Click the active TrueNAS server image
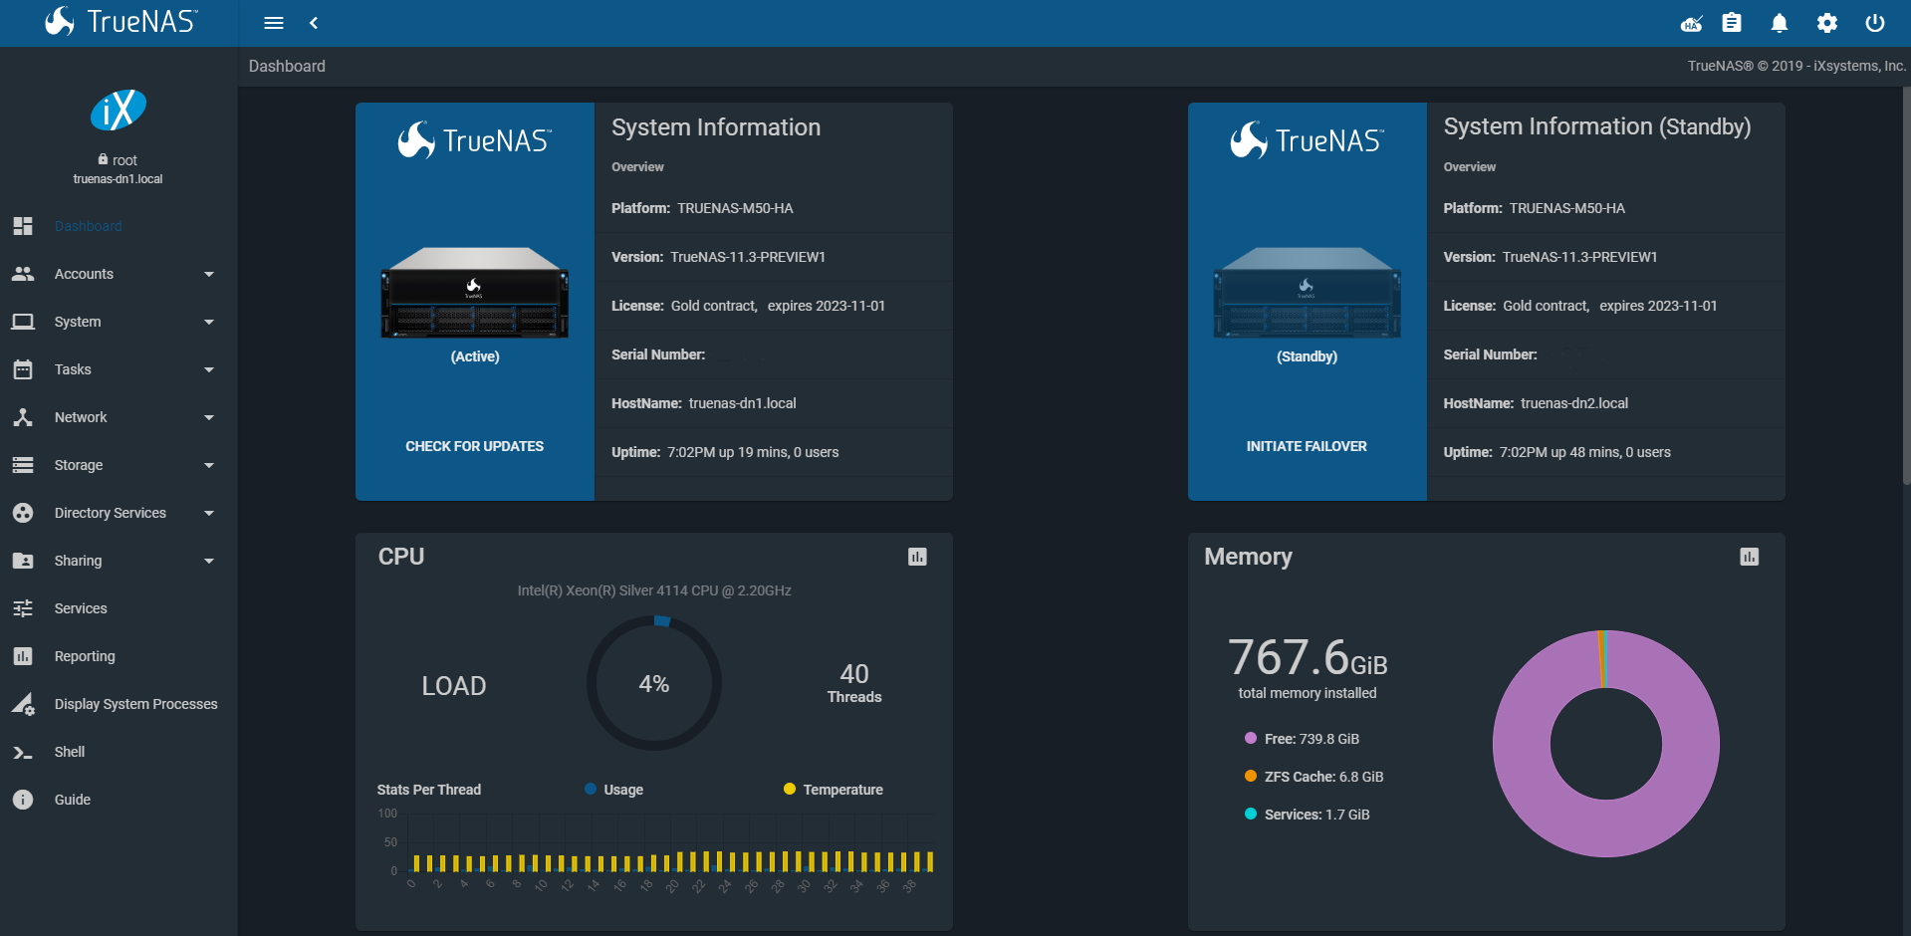Viewport: 1911px width, 936px height. pyautogui.click(x=475, y=293)
